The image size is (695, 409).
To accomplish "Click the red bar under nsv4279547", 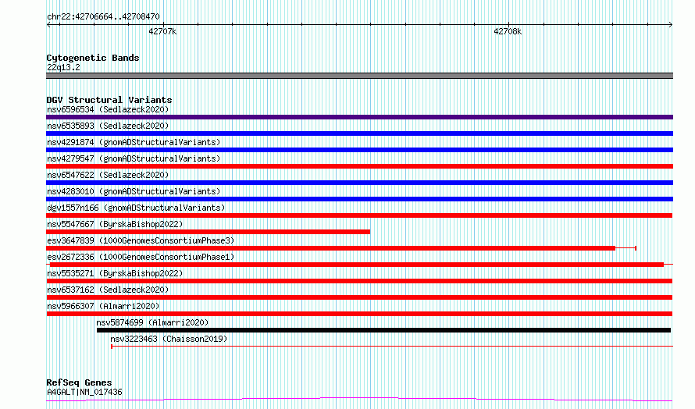I will [359, 166].
